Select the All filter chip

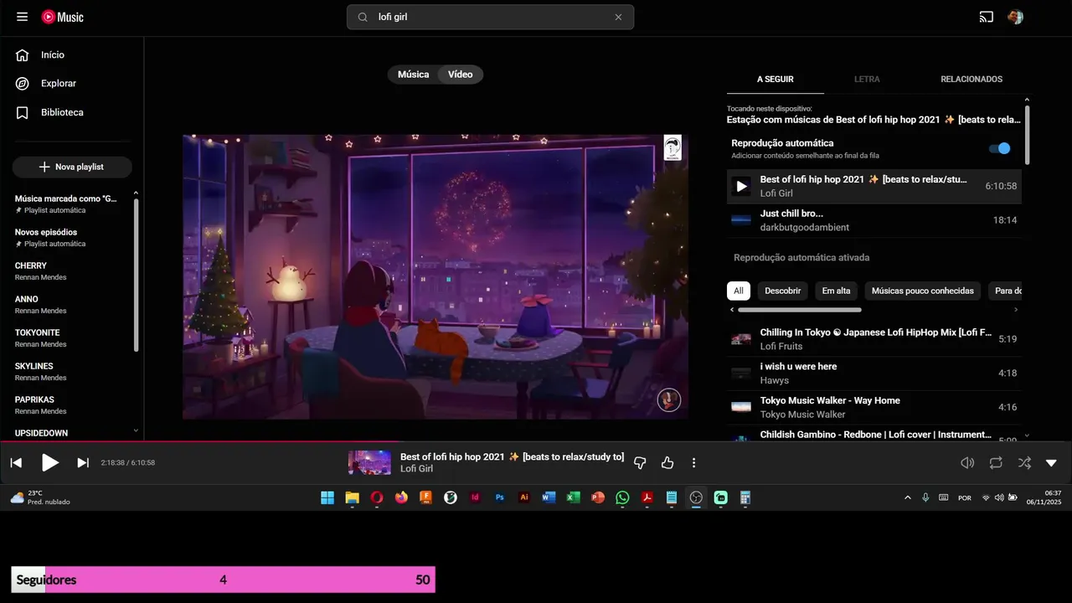(x=739, y=291)
